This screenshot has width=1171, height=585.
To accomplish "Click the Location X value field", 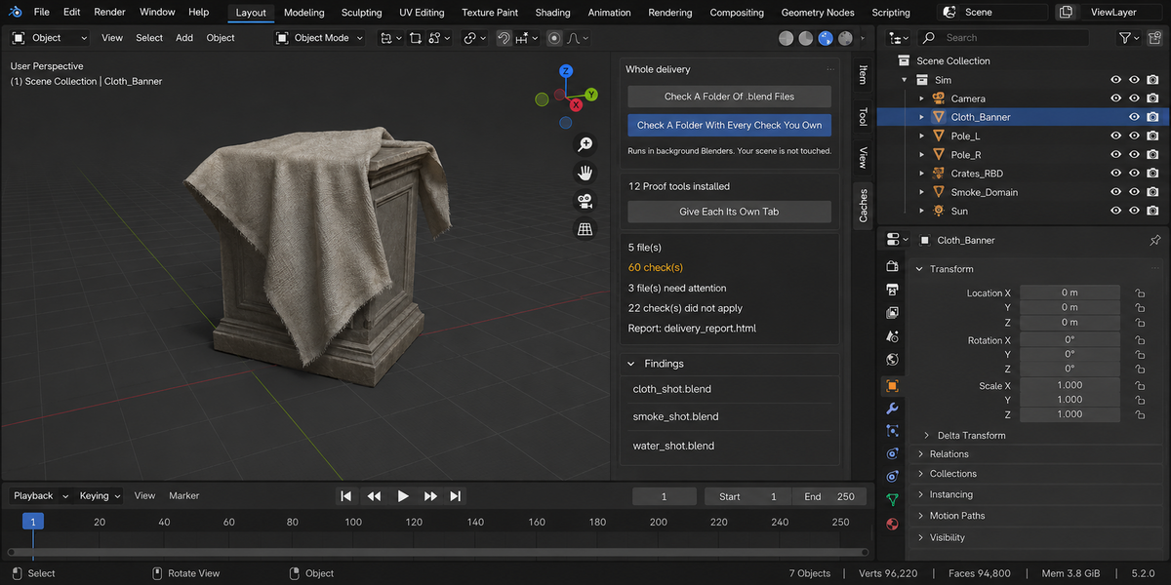I will [x=1070, y=292].
